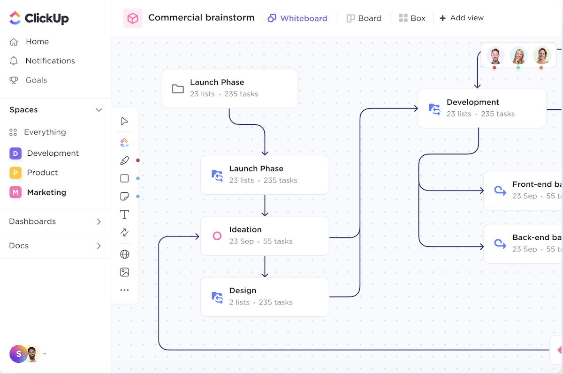Open the ClickUp AI drawing tool

tap(124, 142)
